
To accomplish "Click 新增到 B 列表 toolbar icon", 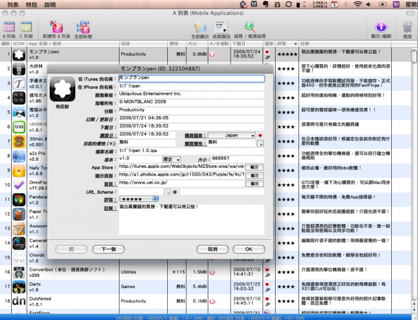I will pos(57,27).
